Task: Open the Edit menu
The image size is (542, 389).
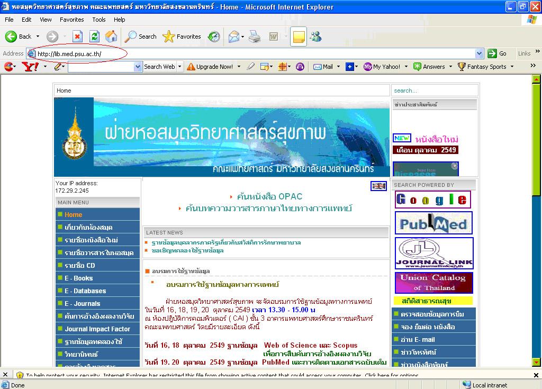Action: [26, 20]
